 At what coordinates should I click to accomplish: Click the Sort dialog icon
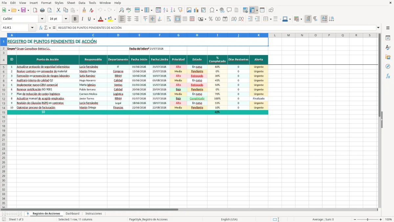pos(158,10)
